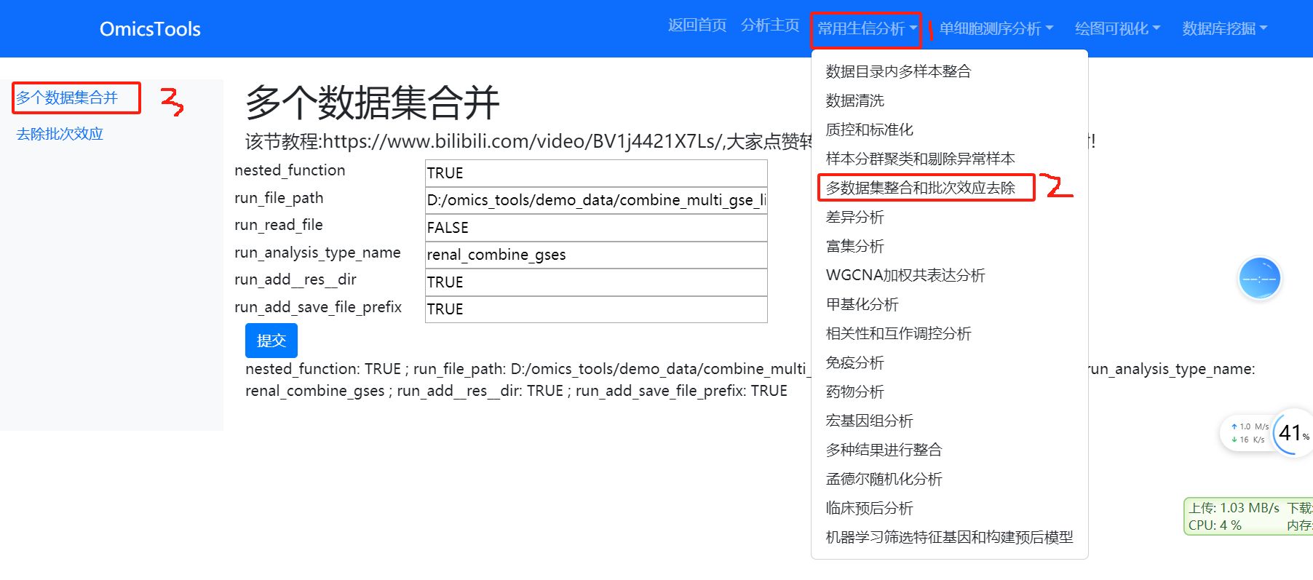This screenshot has width=1313, height=580.
Task: Open 去除批次效应 sidebar link
Action: [60, 134]
